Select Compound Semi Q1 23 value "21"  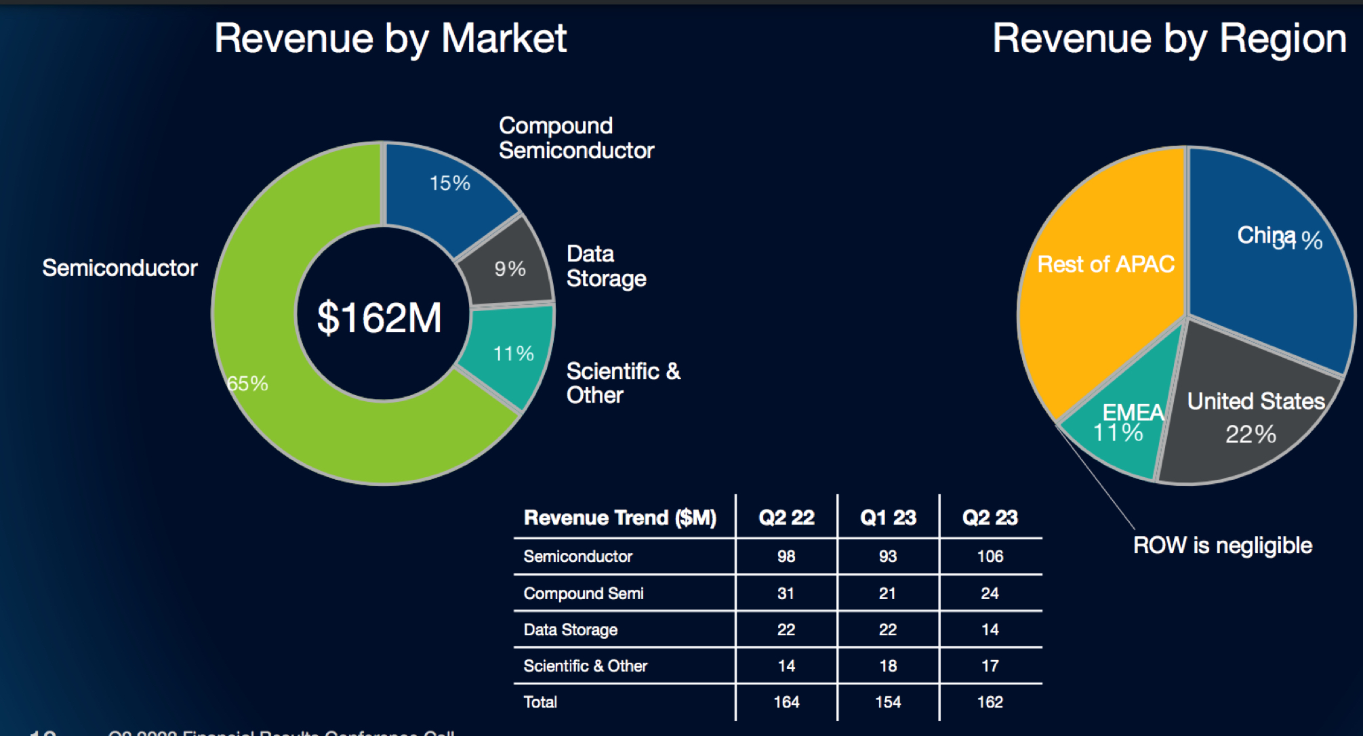pos(887,594)
